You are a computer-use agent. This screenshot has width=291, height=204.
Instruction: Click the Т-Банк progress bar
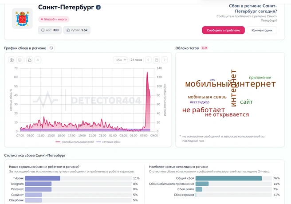78,178
